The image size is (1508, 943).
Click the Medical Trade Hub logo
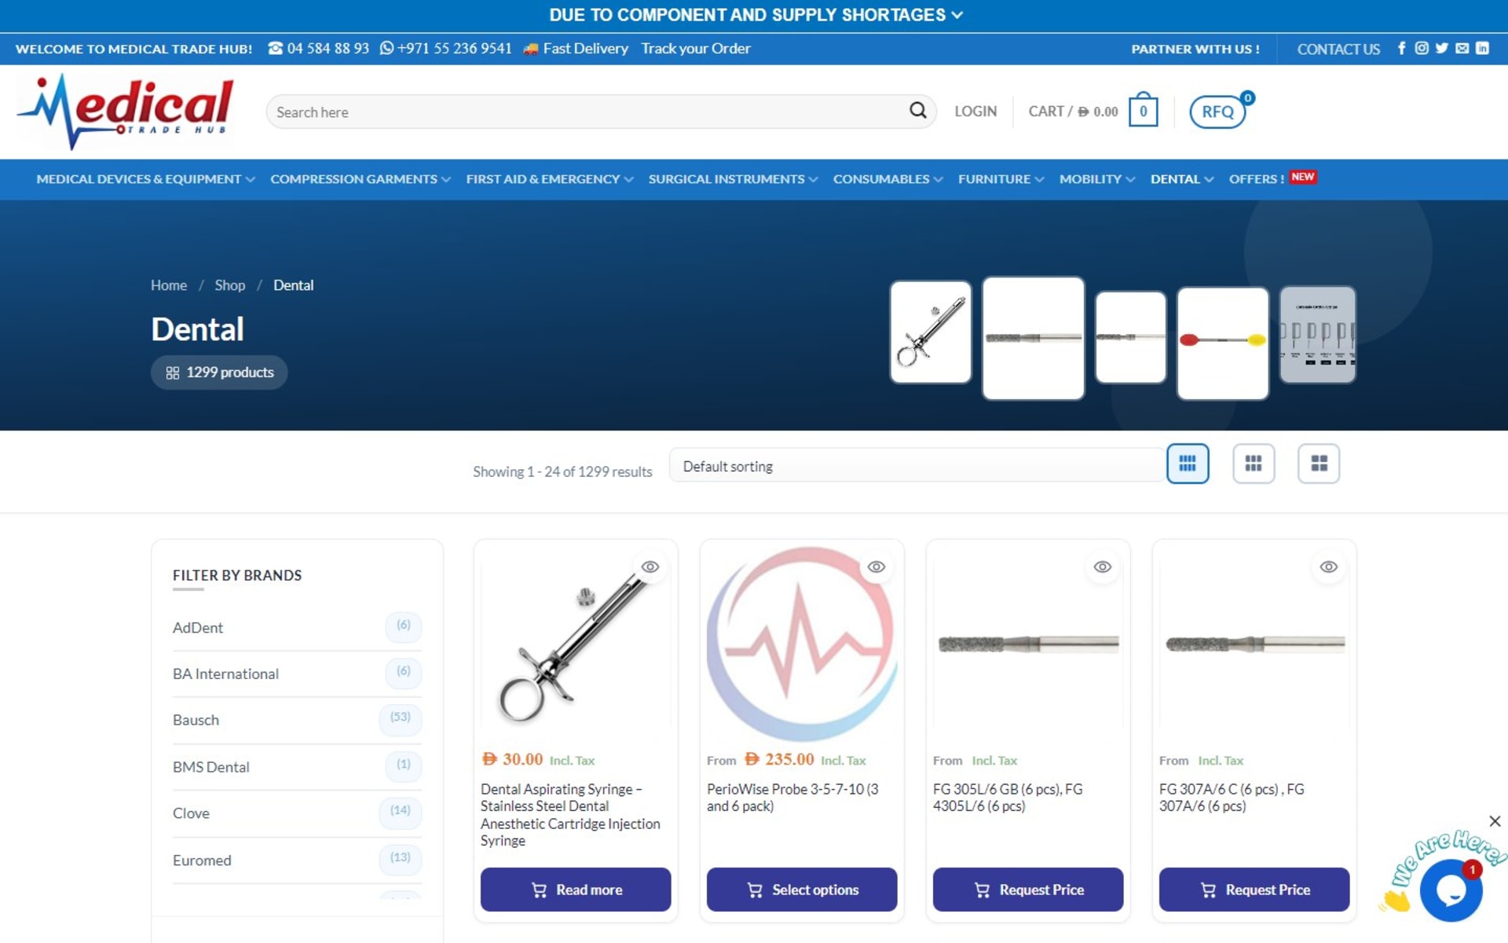pyautogui.click(x=126, y=112)
